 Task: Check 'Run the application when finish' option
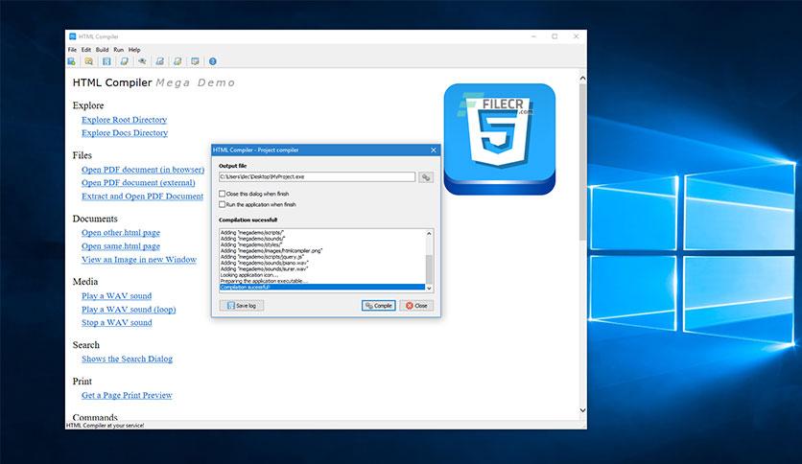click(x=222, y=204)
